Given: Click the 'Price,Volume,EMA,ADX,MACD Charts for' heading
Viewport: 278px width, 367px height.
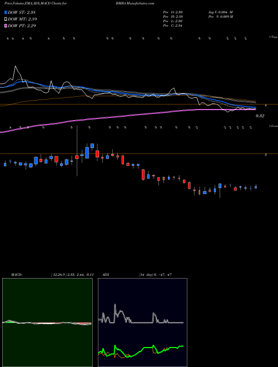Looking at the screenshot, I should point(36,3).
